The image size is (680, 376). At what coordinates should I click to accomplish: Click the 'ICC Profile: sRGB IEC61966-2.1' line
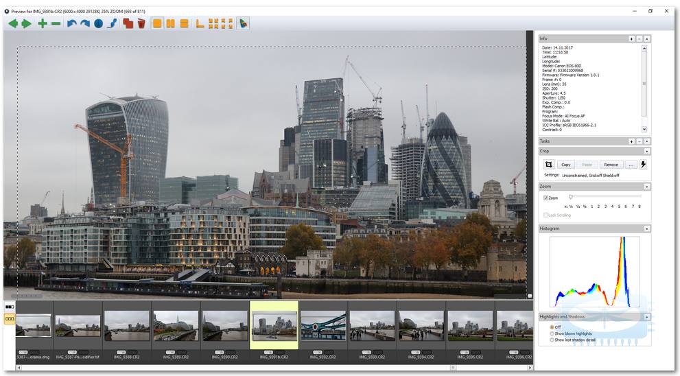(569, 125)
